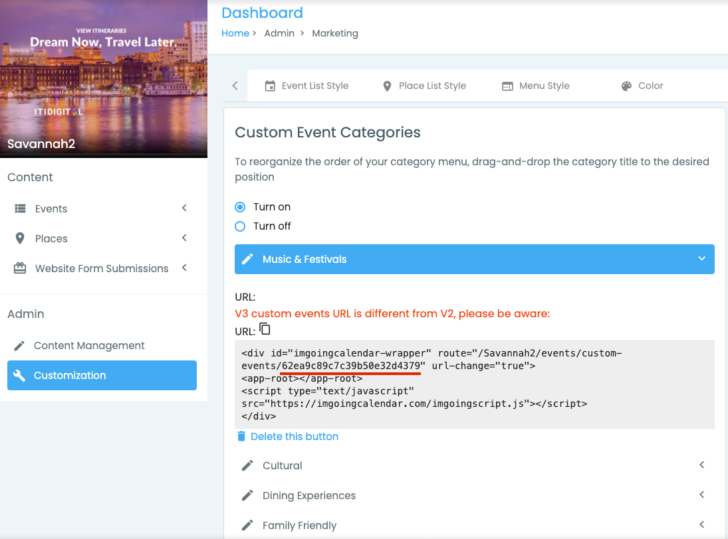The width and height of the screenshot is (728, 539).
Task: Switch to the Event List Style tab
Action: 307,86
